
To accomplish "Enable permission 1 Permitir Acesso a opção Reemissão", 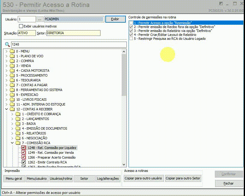I will [x=131, y=23].
